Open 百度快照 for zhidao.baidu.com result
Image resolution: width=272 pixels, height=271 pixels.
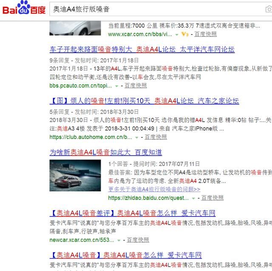[x=212, y=198]
